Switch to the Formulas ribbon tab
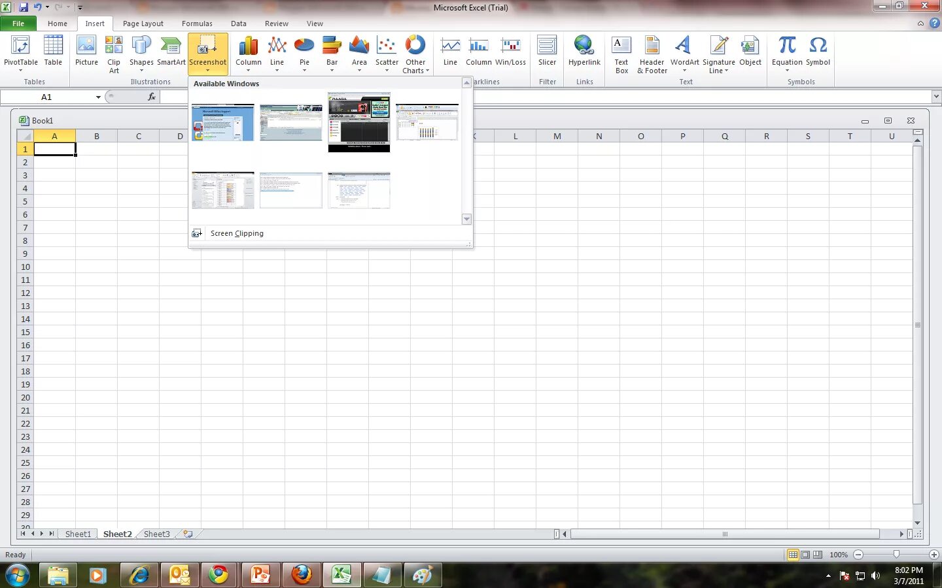This screenshot has width=942, height=588. pos(197,24)
